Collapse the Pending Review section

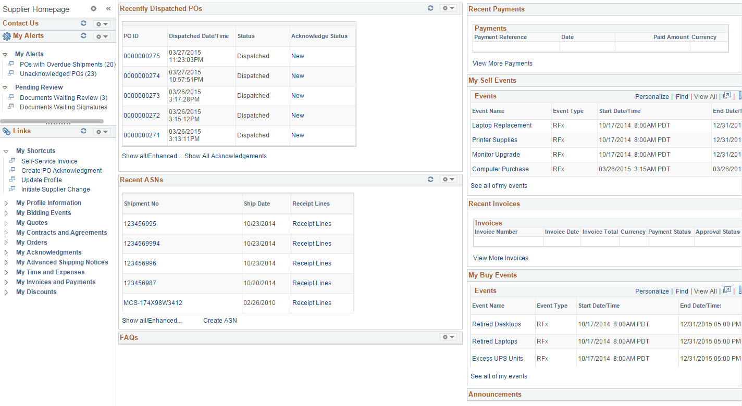[x=6, y=87]
